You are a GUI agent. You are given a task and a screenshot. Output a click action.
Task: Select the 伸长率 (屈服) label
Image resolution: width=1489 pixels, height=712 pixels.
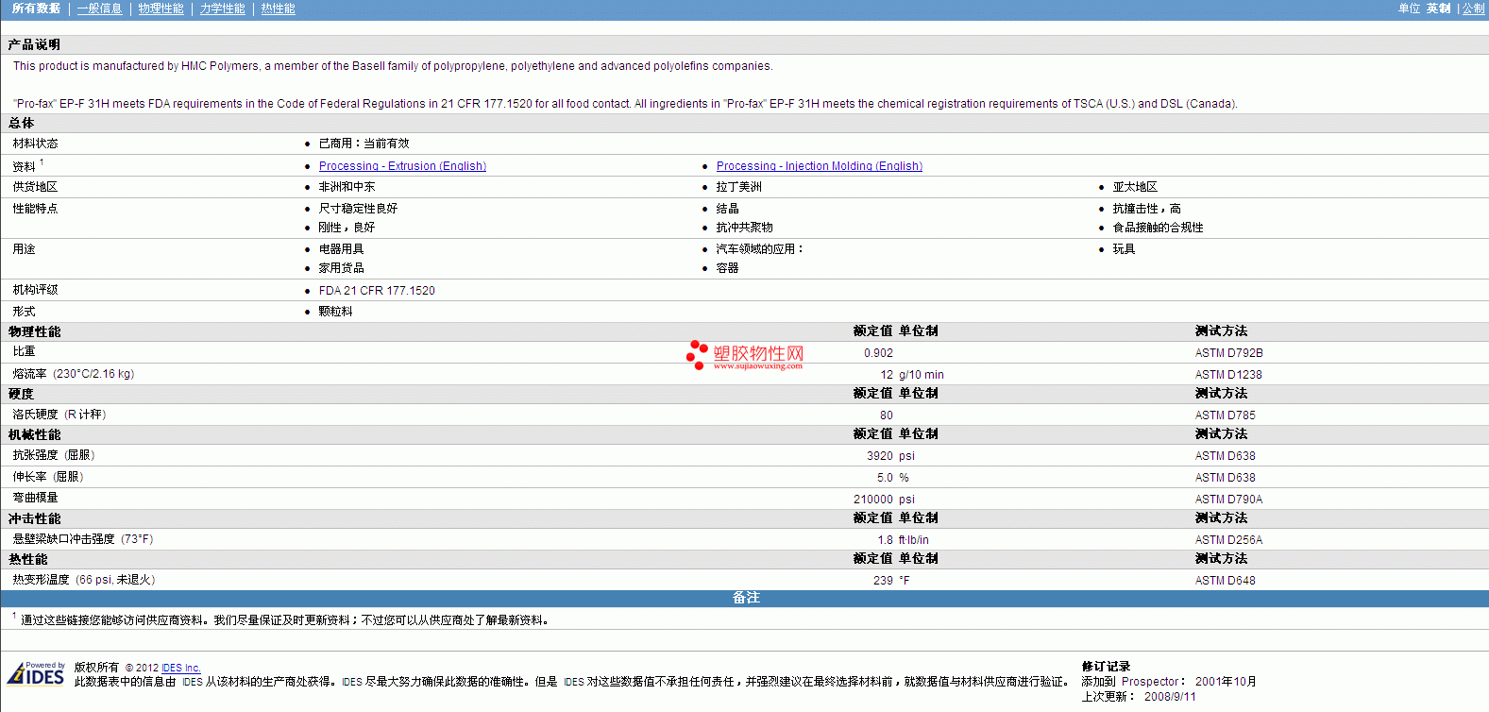48,477
